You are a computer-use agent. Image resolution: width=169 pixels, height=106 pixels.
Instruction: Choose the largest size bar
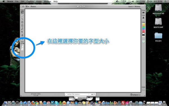[22, 50]
